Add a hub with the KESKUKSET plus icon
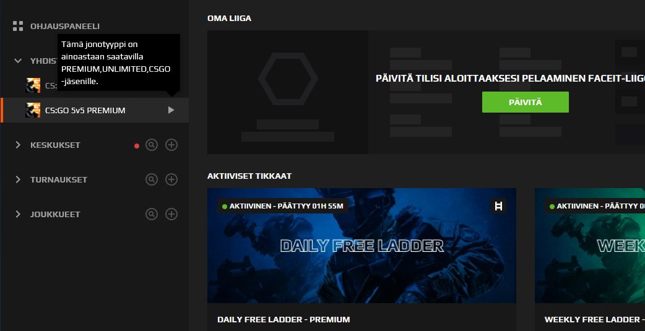The image size is (645, 331). point(171,145)
